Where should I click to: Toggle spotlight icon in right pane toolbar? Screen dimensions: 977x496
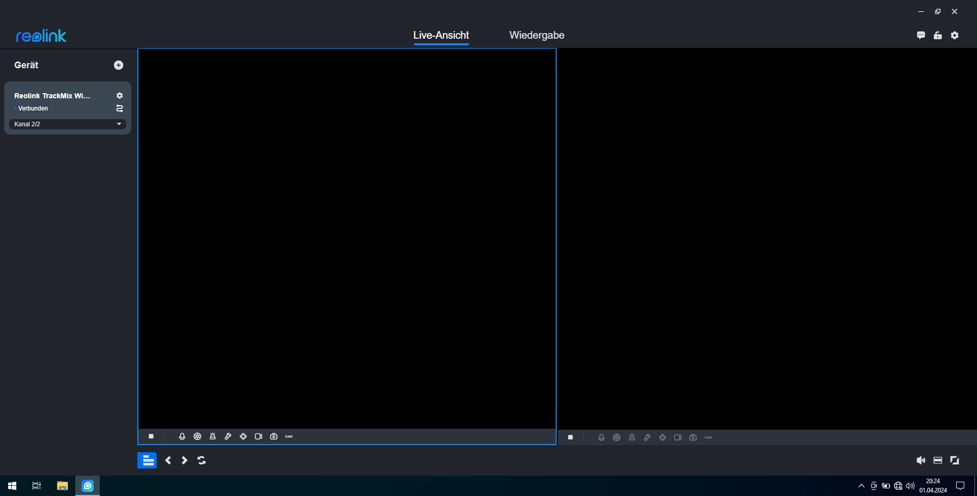tap(647, 437)
